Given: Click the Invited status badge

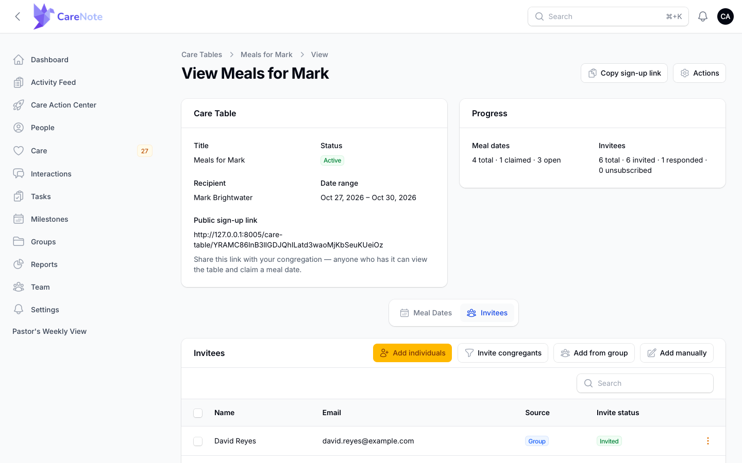Looking at the screenshot, I should coord(609,441).
